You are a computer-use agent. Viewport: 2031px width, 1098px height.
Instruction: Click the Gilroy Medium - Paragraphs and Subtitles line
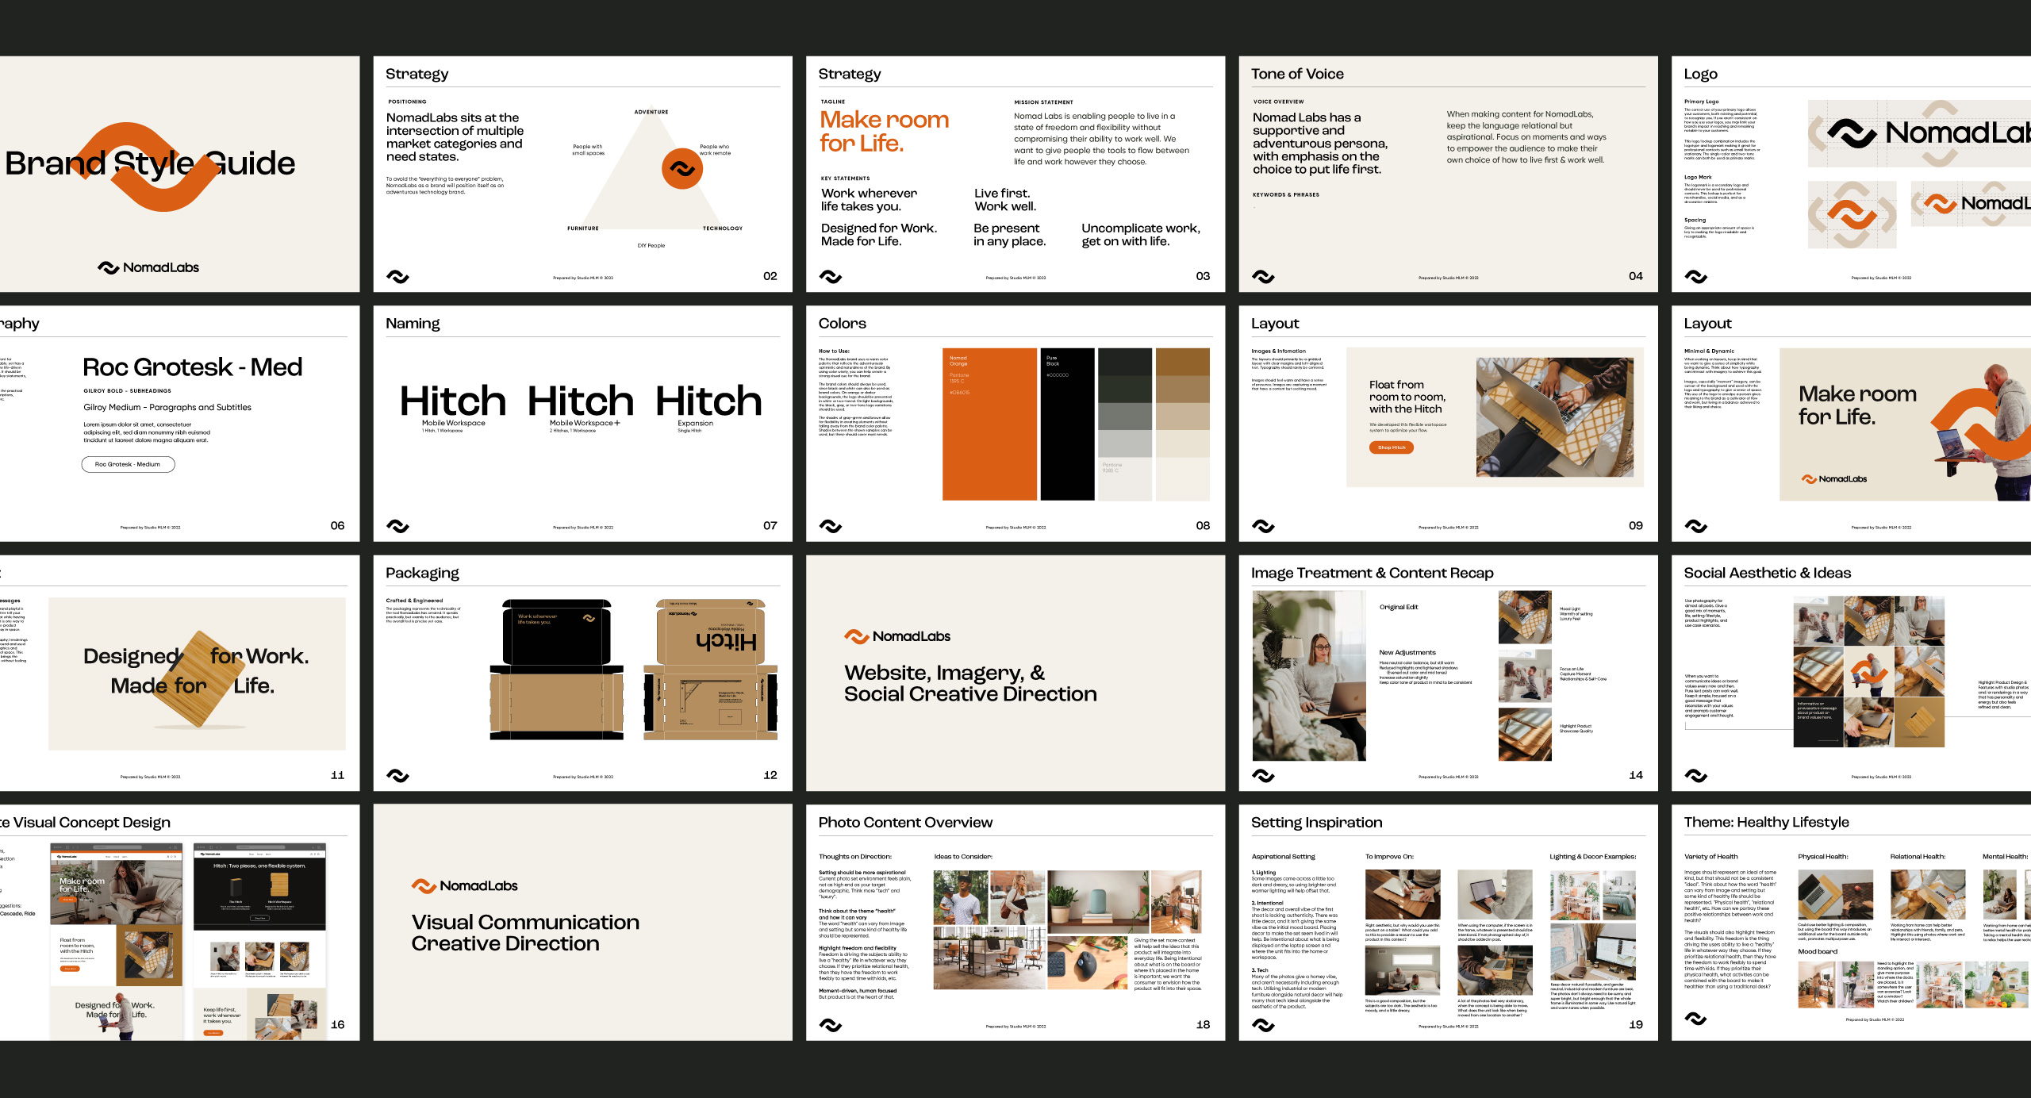click(167, 407)
